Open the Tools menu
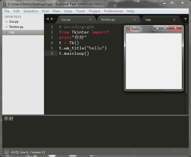The image size is (191, 157). pos(80,11)
